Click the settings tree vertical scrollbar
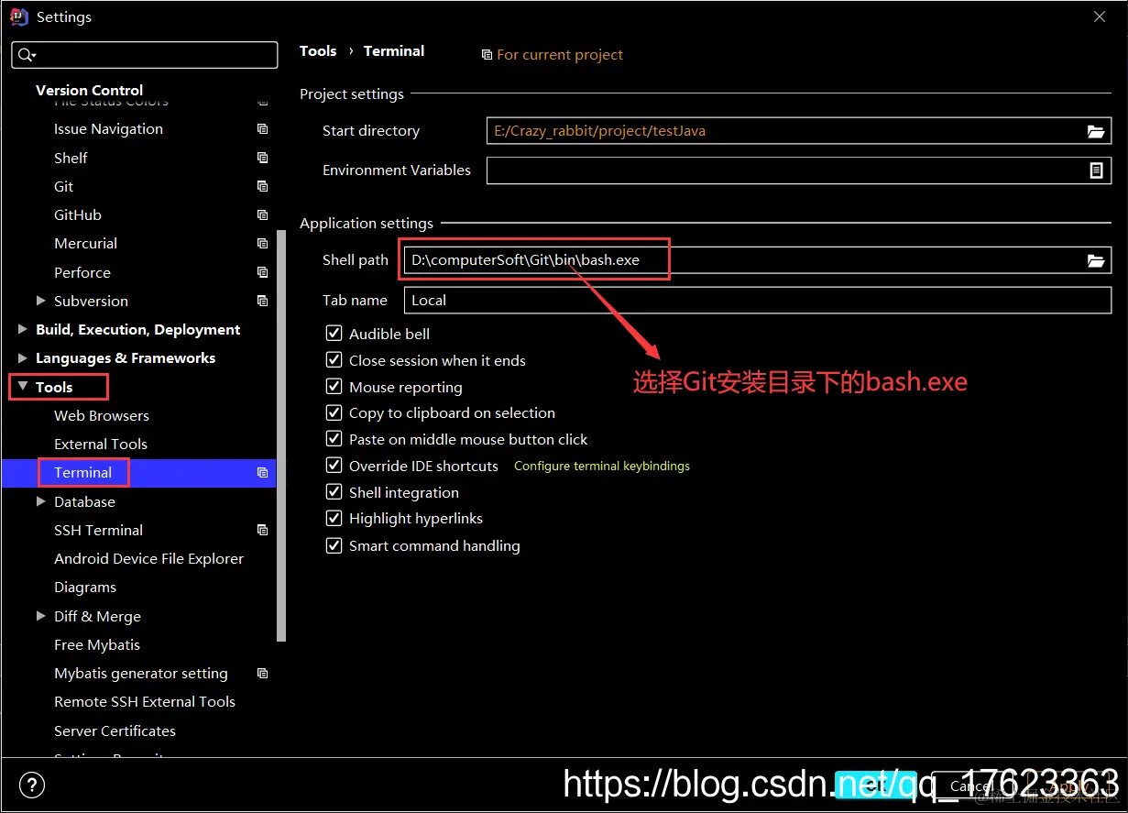Image resolution: width=1128 pixels, height=813 pixels. pos(282,435)
